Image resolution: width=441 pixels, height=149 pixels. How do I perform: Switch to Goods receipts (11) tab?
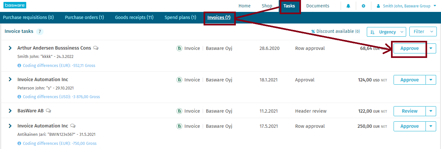point(134,17)
